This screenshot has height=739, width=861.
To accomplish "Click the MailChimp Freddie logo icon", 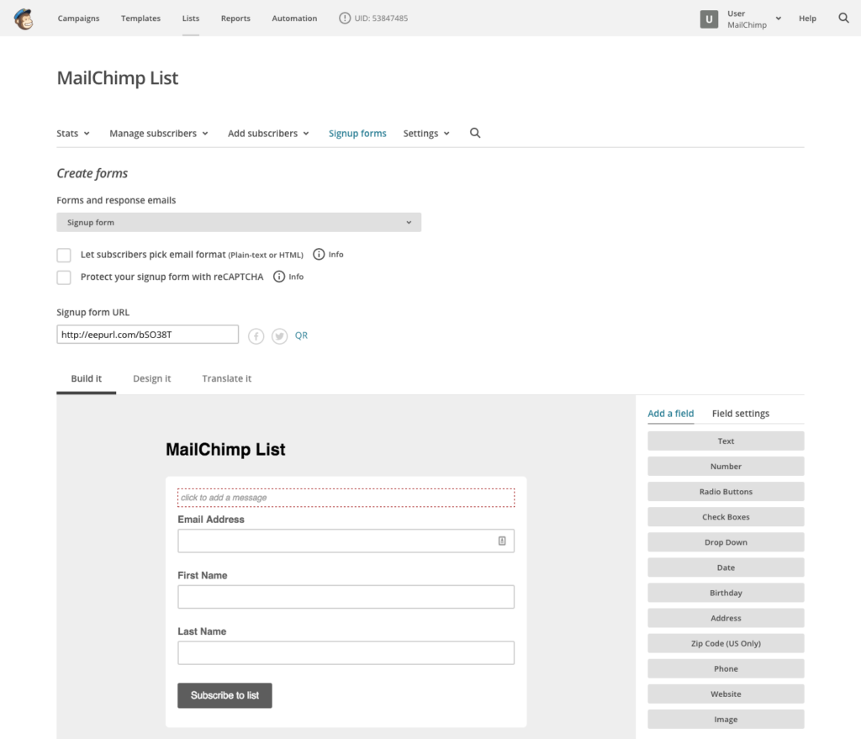I will [24, 18].
